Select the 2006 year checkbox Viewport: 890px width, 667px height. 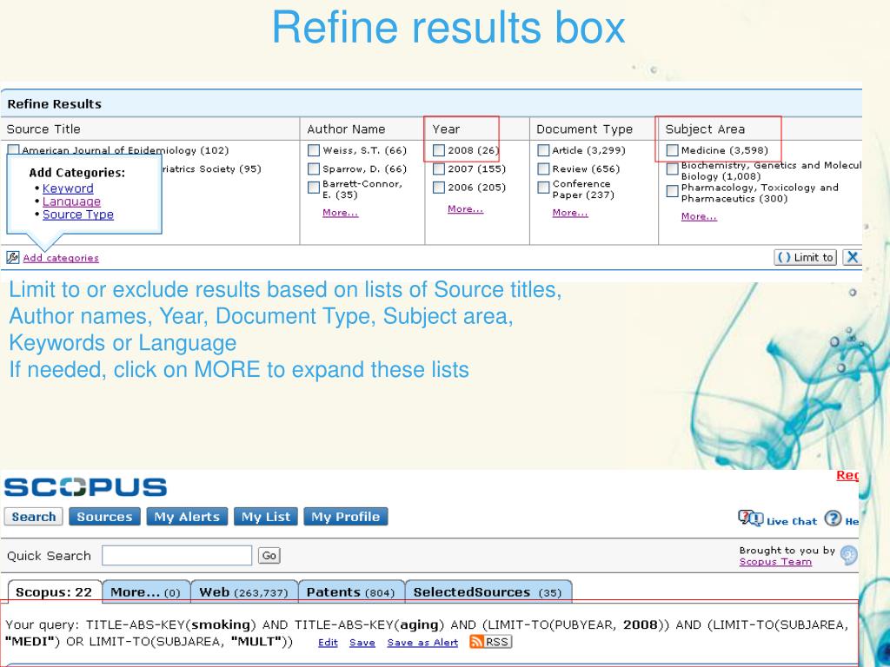(438, 188)
